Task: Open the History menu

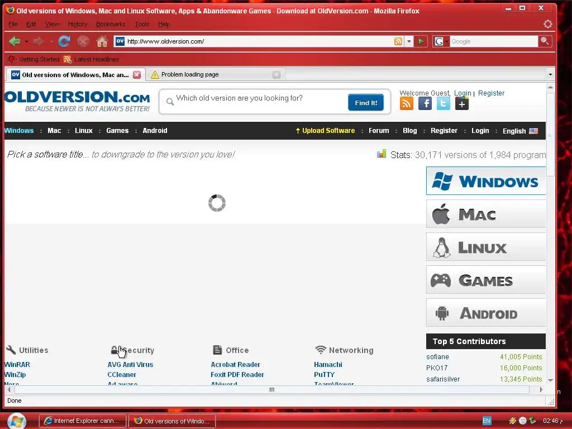Action: pyautogui.click(x=78, y=24)
